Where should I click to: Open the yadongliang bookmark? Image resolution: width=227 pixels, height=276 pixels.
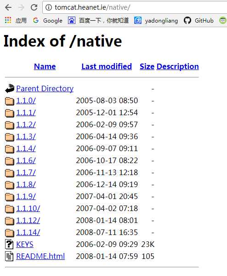click(156, 21)
